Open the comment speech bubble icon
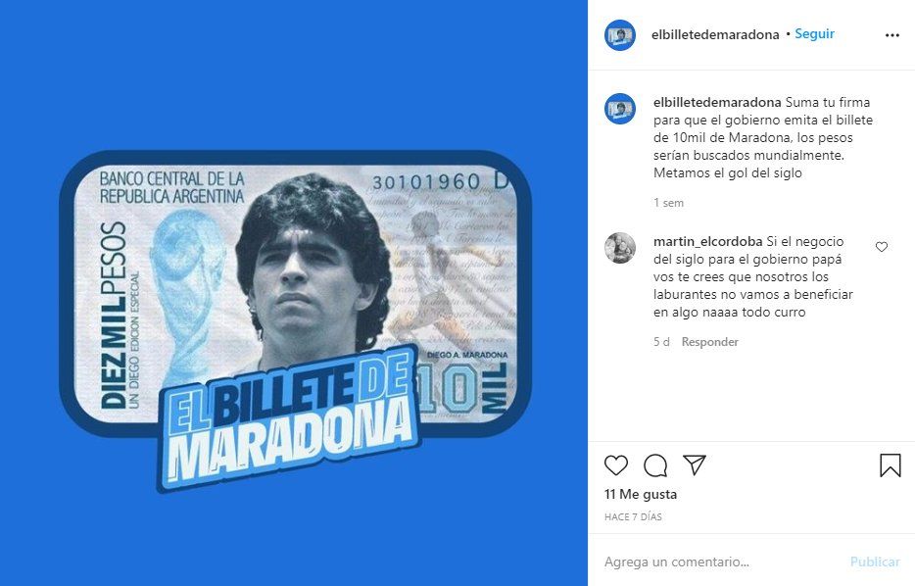 click(x=655, y=465)
